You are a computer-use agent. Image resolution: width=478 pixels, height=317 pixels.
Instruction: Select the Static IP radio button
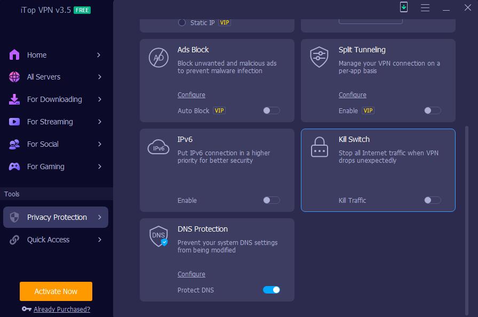182,23
